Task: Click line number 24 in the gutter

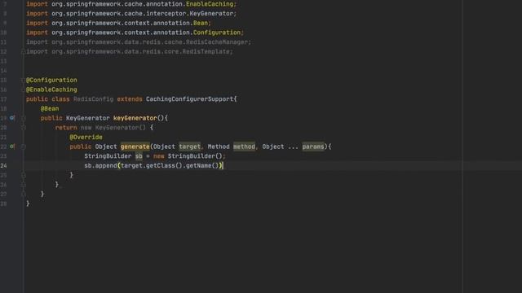Action: (x=3, y=165)
